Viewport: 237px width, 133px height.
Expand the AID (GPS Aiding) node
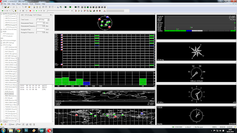pos(1,43)
